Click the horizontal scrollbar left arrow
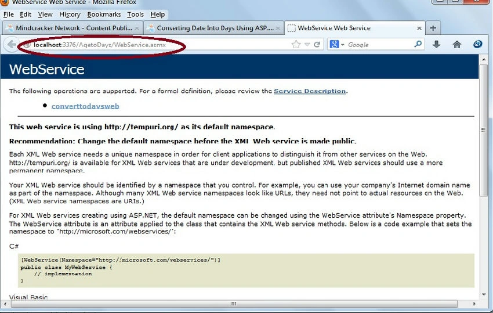This screenshot has width=493, height=313. (x=5, y=304)
